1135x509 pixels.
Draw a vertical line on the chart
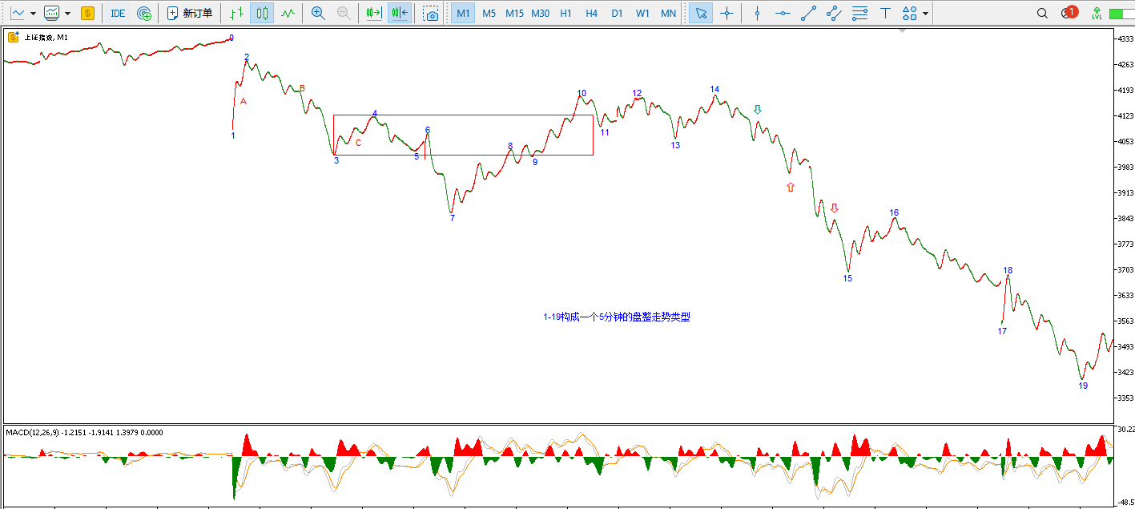click(757, 13)
